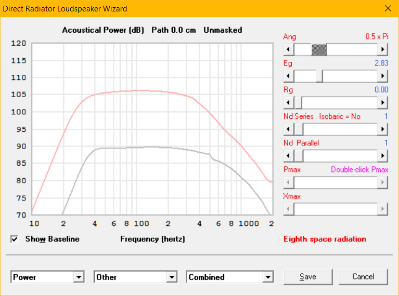Click the Nd Series slider thumb

[299, 129]
